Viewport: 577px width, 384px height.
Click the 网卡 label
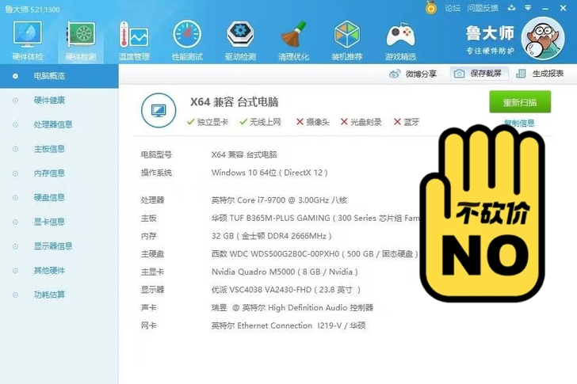click(149, 325)
